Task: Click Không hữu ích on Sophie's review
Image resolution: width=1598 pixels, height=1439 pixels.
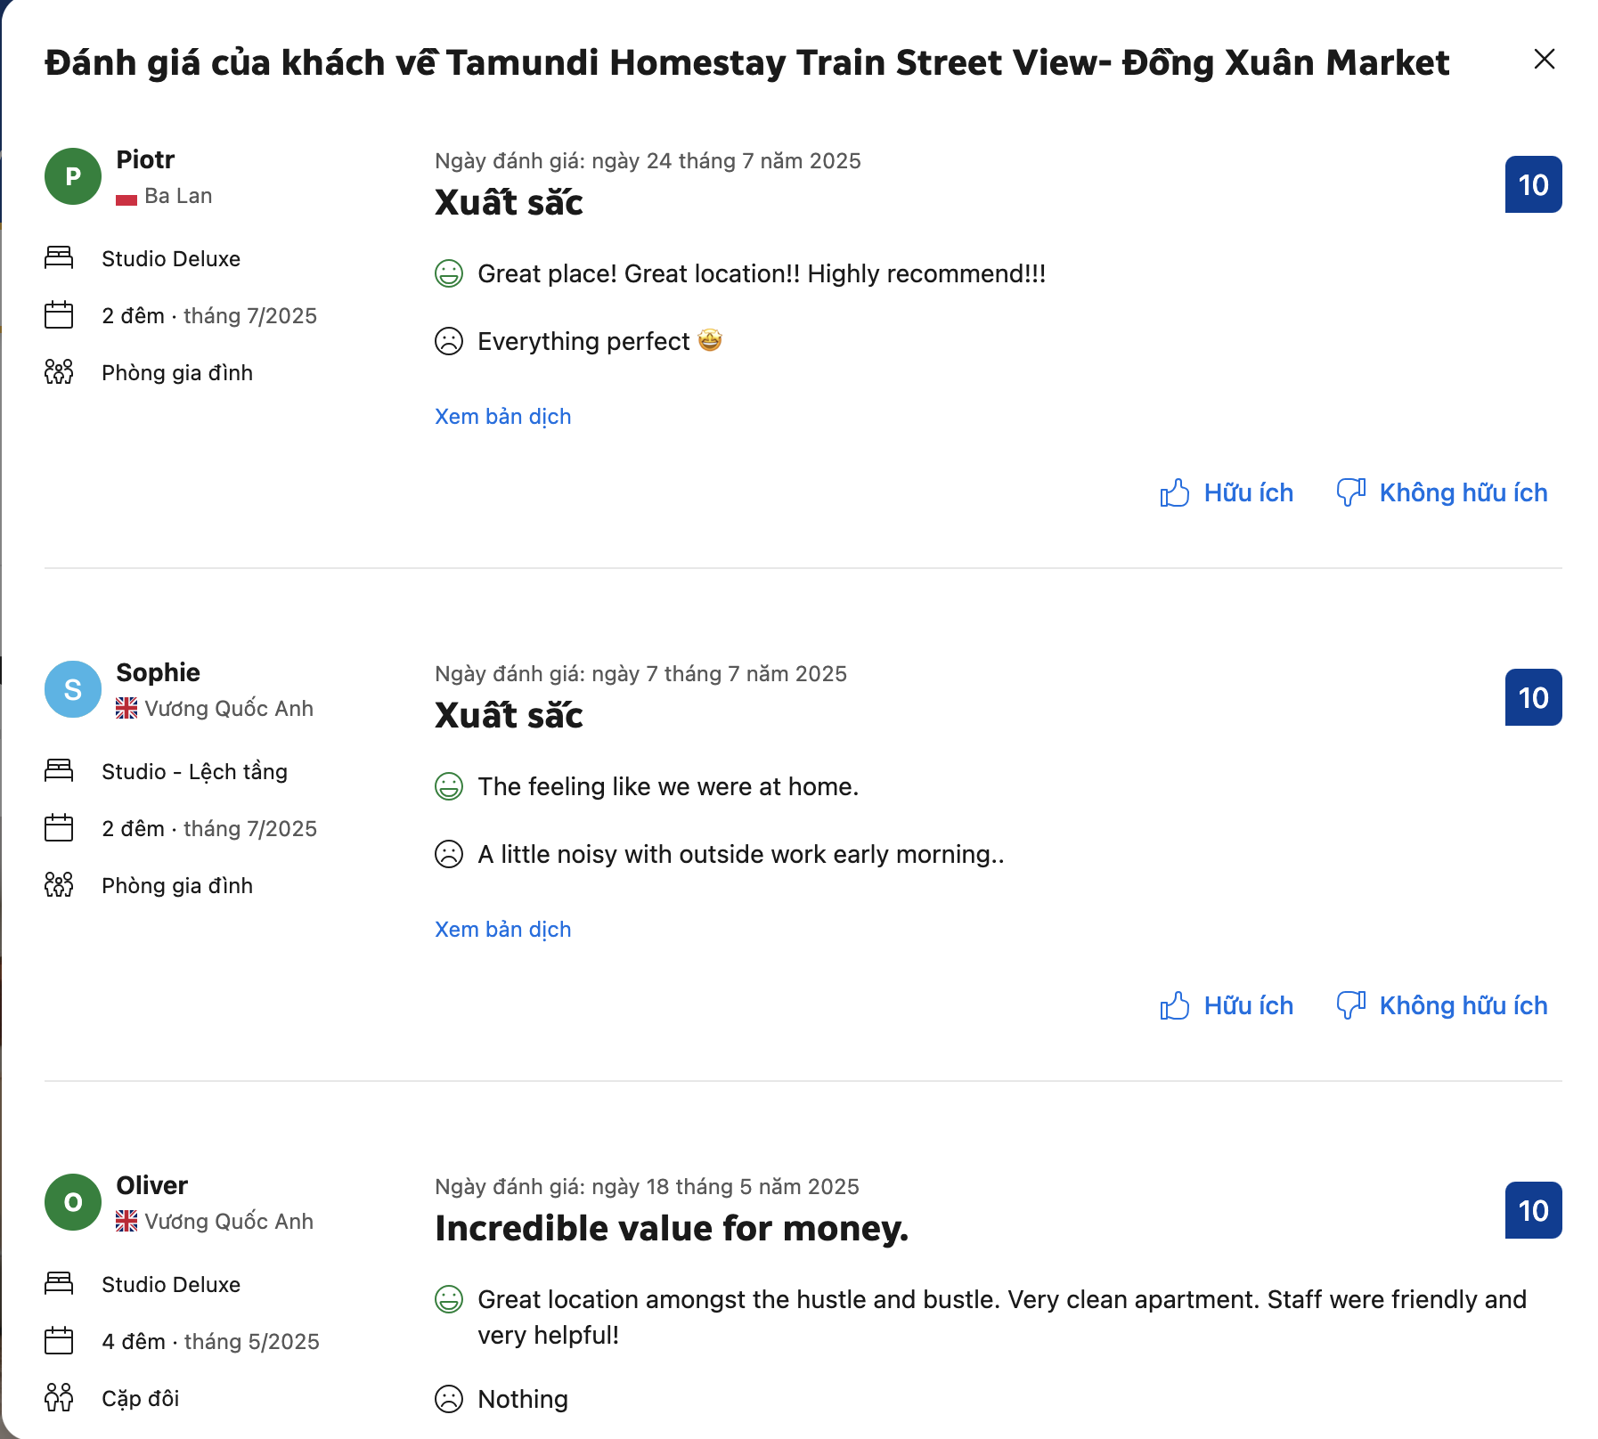Action: 1442,1005
